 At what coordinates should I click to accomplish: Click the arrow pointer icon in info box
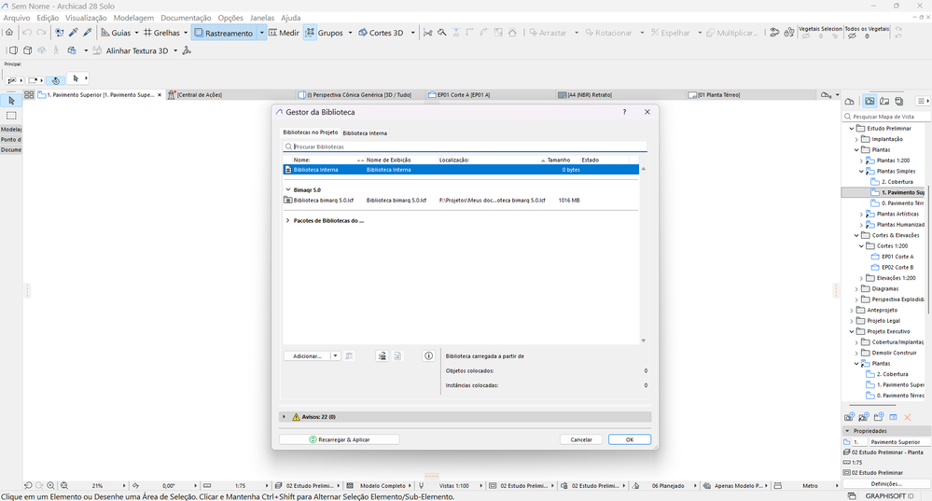pyautogui.click(x=76, y=78)
